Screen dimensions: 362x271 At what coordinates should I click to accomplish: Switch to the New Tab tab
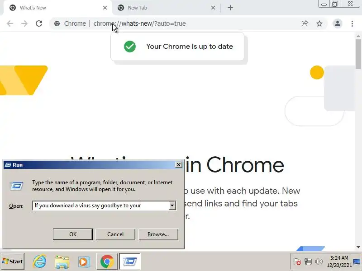point(166,8)
